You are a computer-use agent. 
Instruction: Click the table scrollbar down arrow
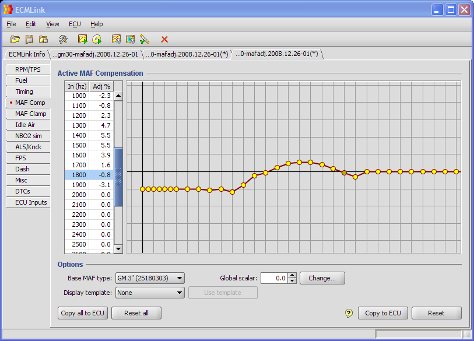click(x=118, y=248)
